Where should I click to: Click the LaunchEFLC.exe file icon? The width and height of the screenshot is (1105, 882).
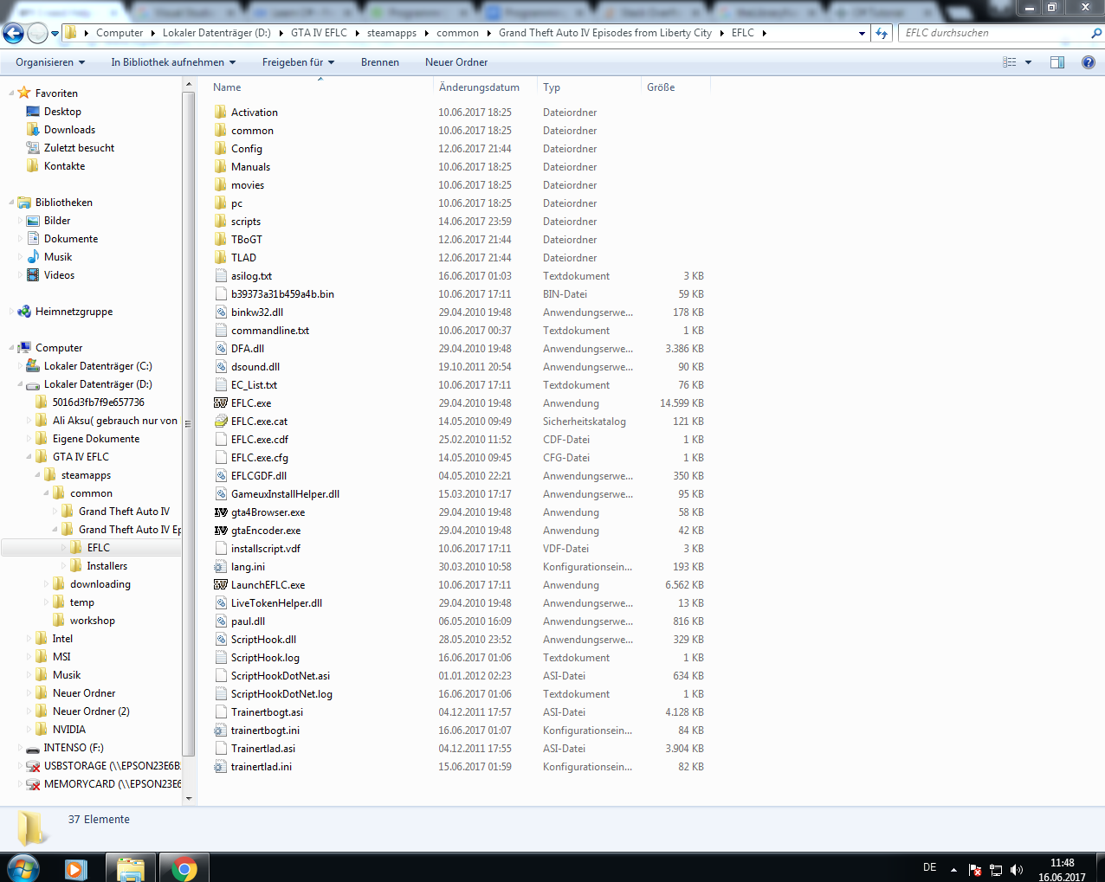tap(221, 585)
